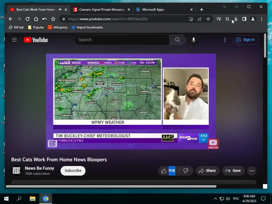Open the media control playlist icon
Viewport: 272px width, 204px height.
click(219, 19)
